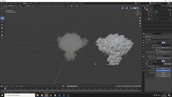Screen dimensions: 172x97
Task: Toggle X-ray mode in viewport header
Action: click(x=131, y=8)
